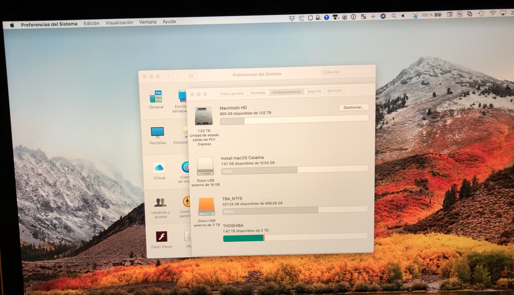Screen dimensions: 514x295
Task: Click "Disco USB externo de 3 TB" label
Action: coord(207,223)
